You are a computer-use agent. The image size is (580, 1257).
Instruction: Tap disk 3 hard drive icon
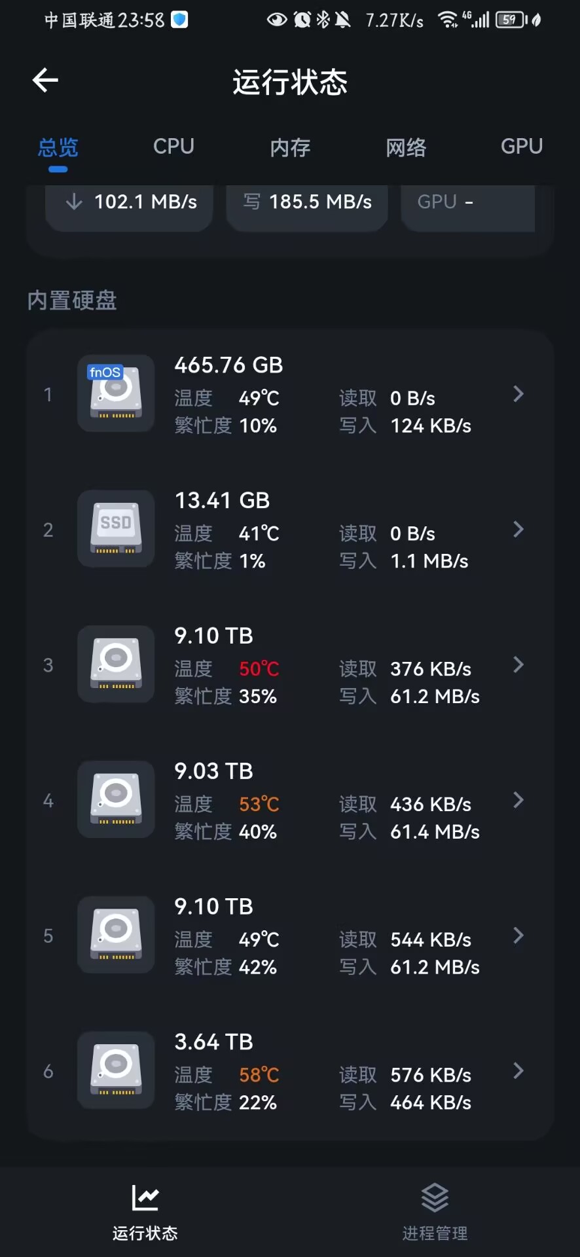pyautogui.click(x=116, y=665)
